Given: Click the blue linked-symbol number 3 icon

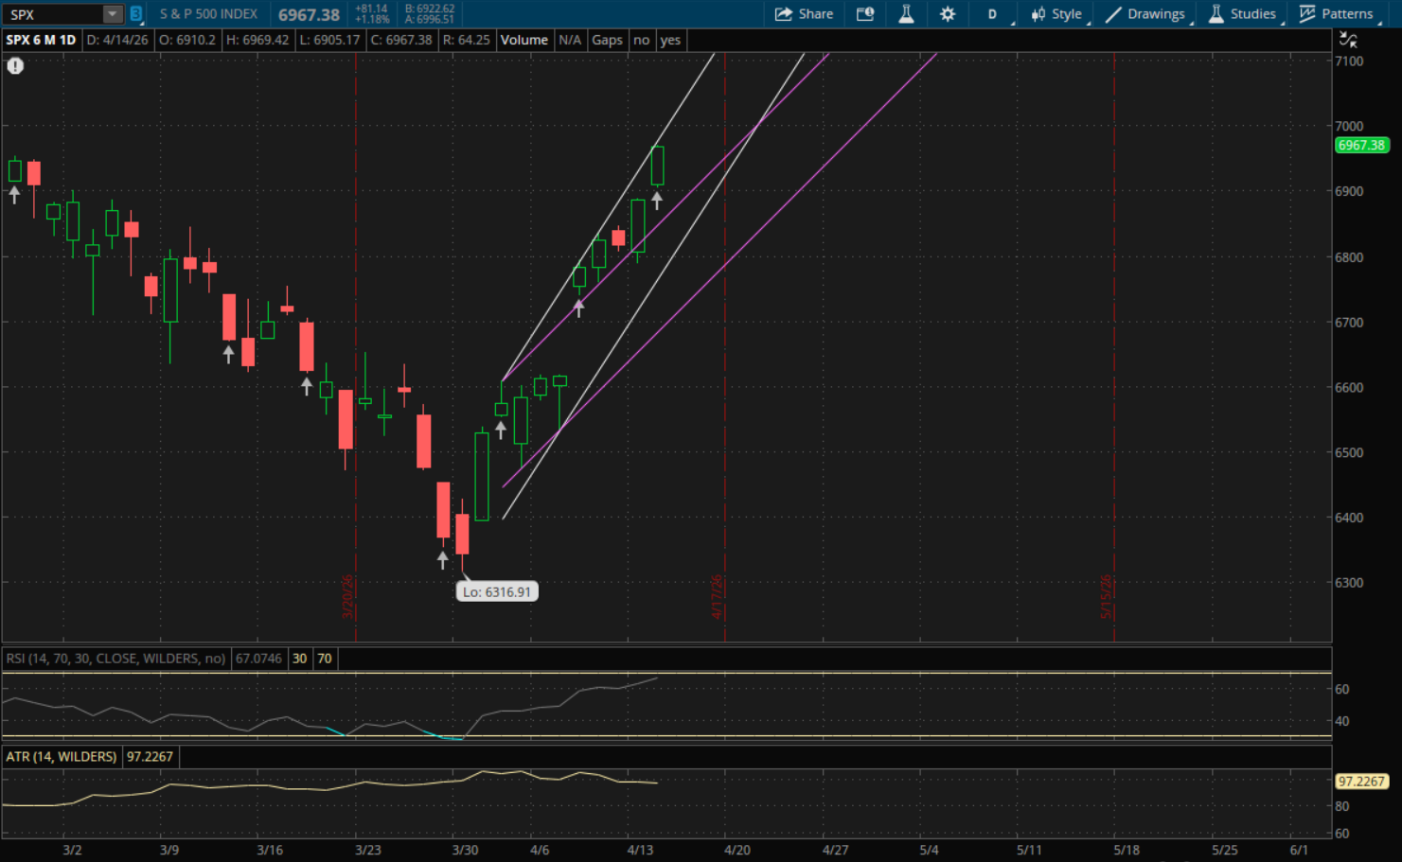Looking at the screenshot, I should click(x=136, y=14).
